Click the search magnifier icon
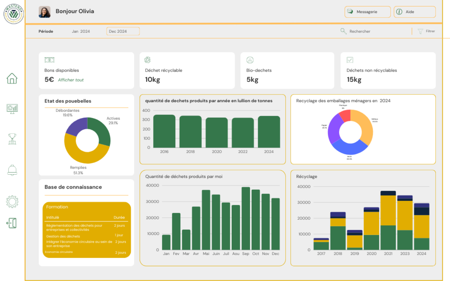Screen dimensions: 450x281 (343, 31)
